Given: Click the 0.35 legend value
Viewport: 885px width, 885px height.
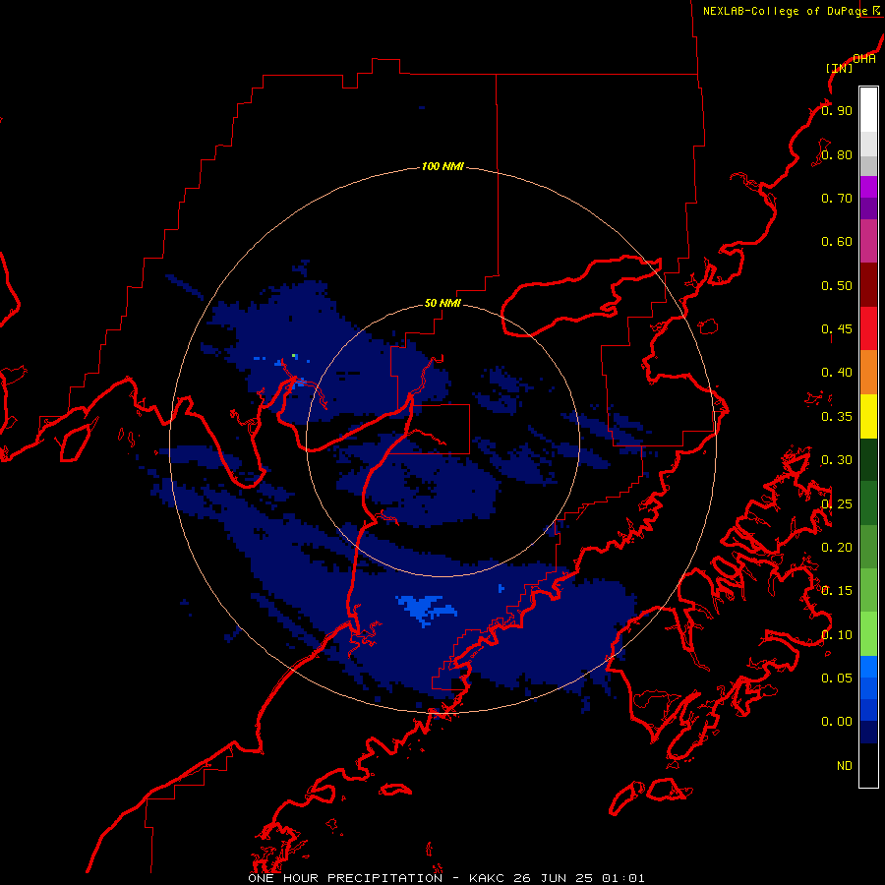Looking at the screenshot, I should 837,417.
